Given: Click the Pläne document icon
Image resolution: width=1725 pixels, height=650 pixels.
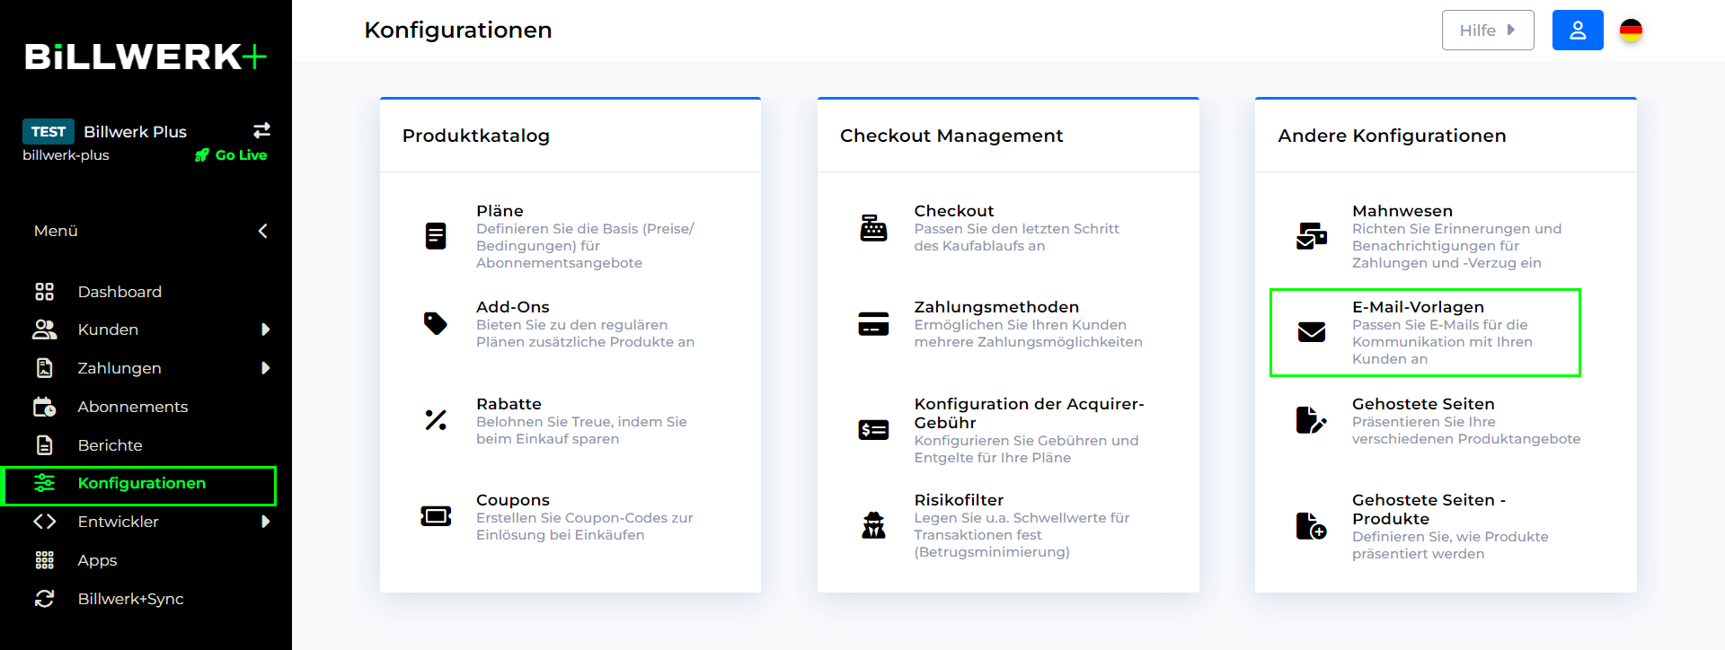Looking at the screenshot, I should point(436,236).
